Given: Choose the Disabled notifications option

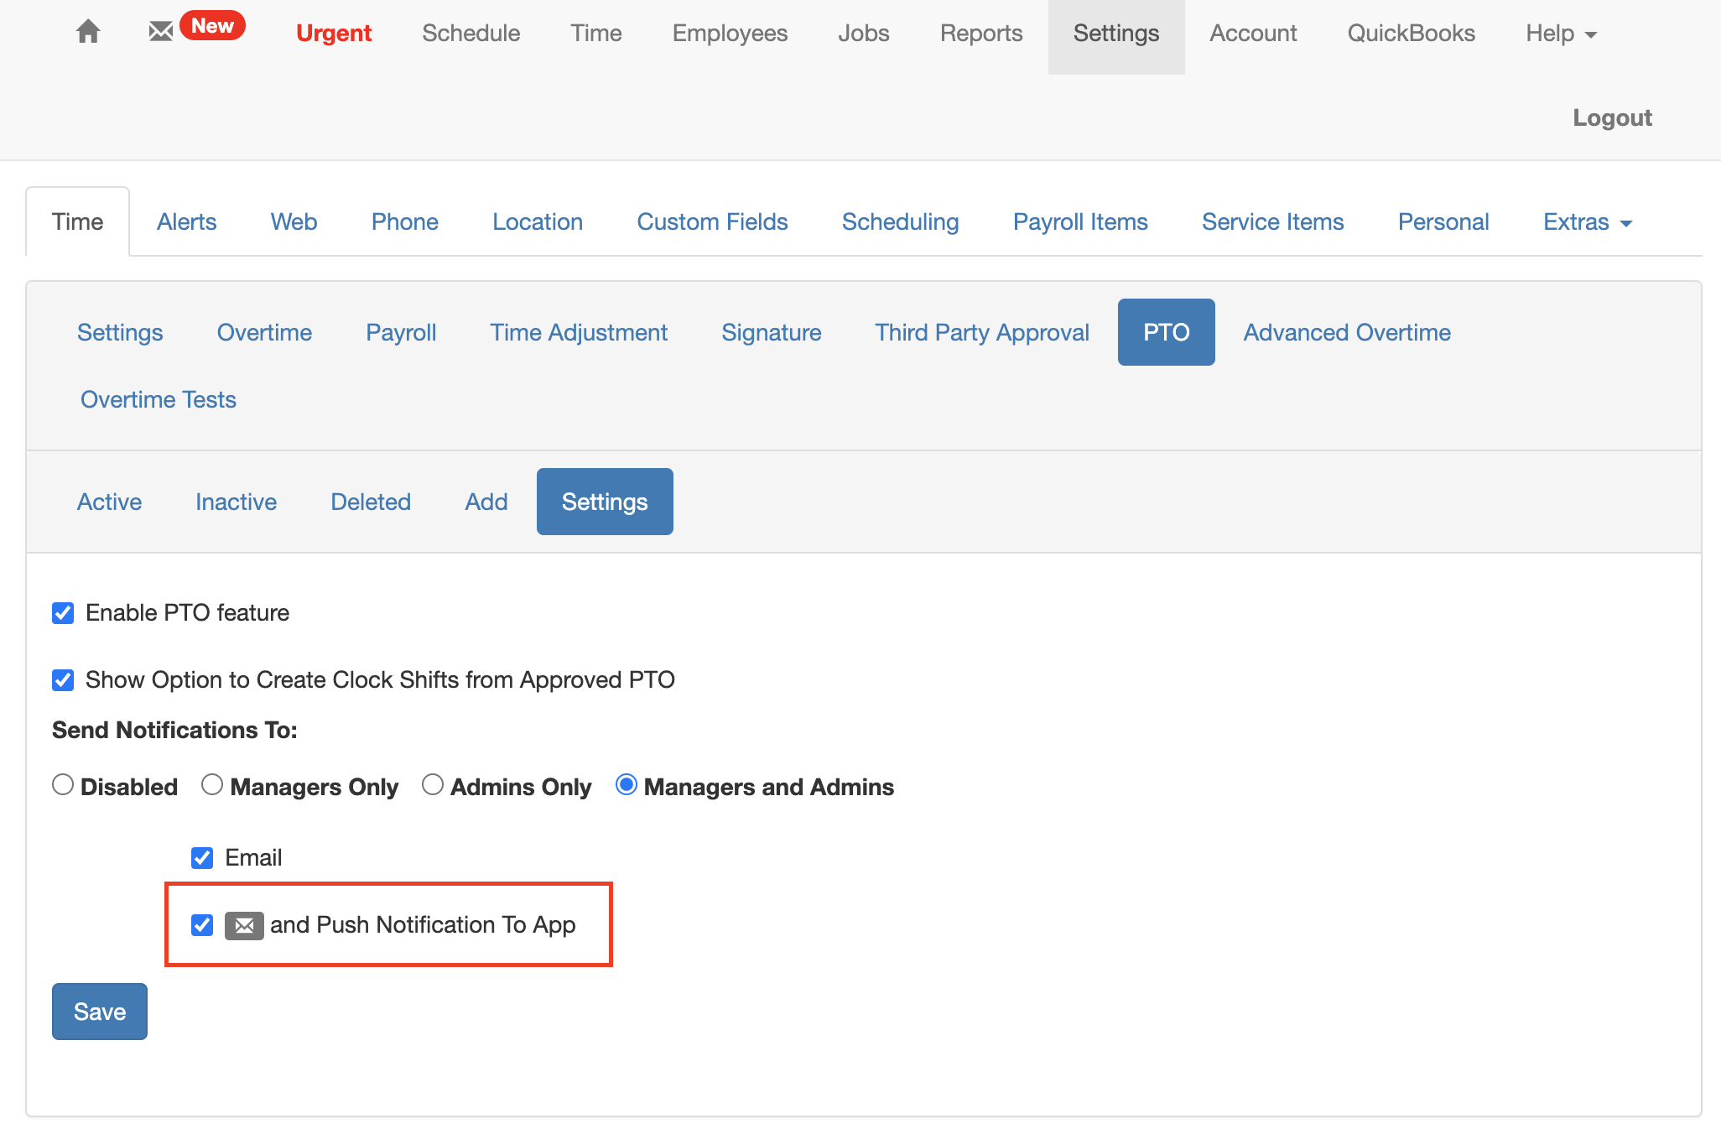Looking at the screenshot, I should pos(63,785).
